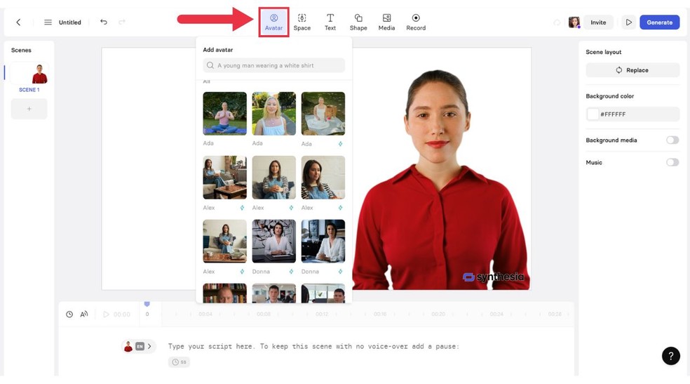This screenshot has height=384, width=690.
Task: Expand the avatar voice language selector
Action: pyautogui.click(x=139, y=347)
